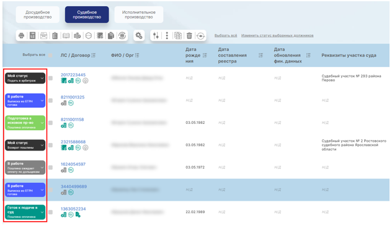Click the hexagon icon under account 1624054597
The width and height of the screenshot is (392, 228).
tap(71, 170)
